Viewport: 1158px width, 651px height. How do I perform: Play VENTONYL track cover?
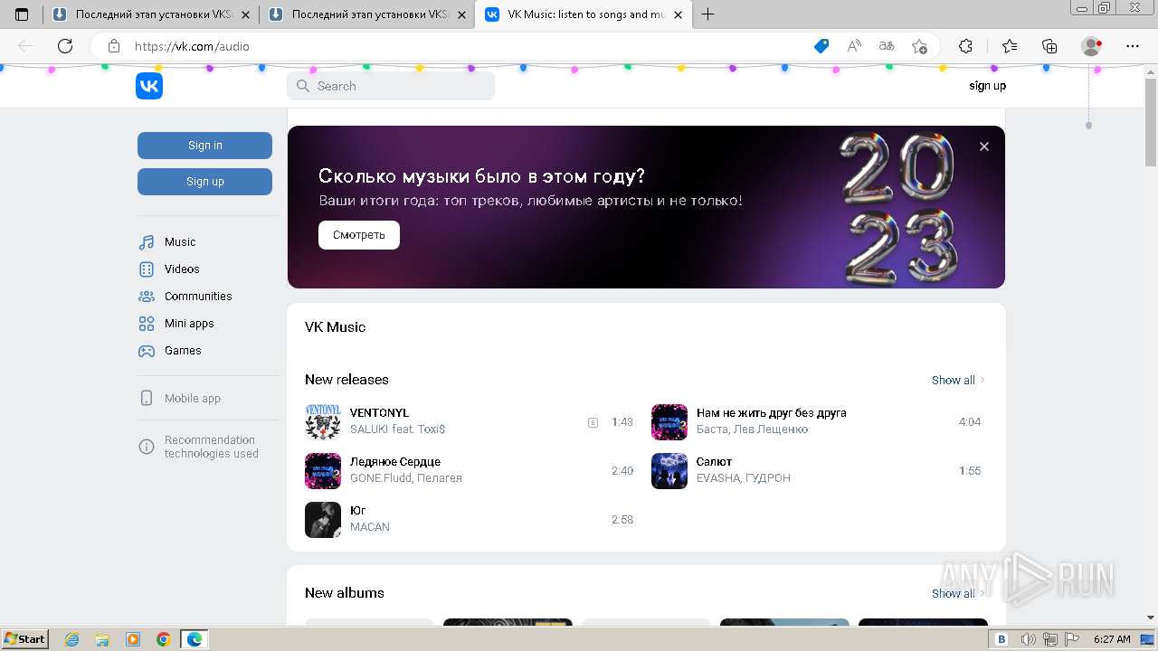(323, 422)
